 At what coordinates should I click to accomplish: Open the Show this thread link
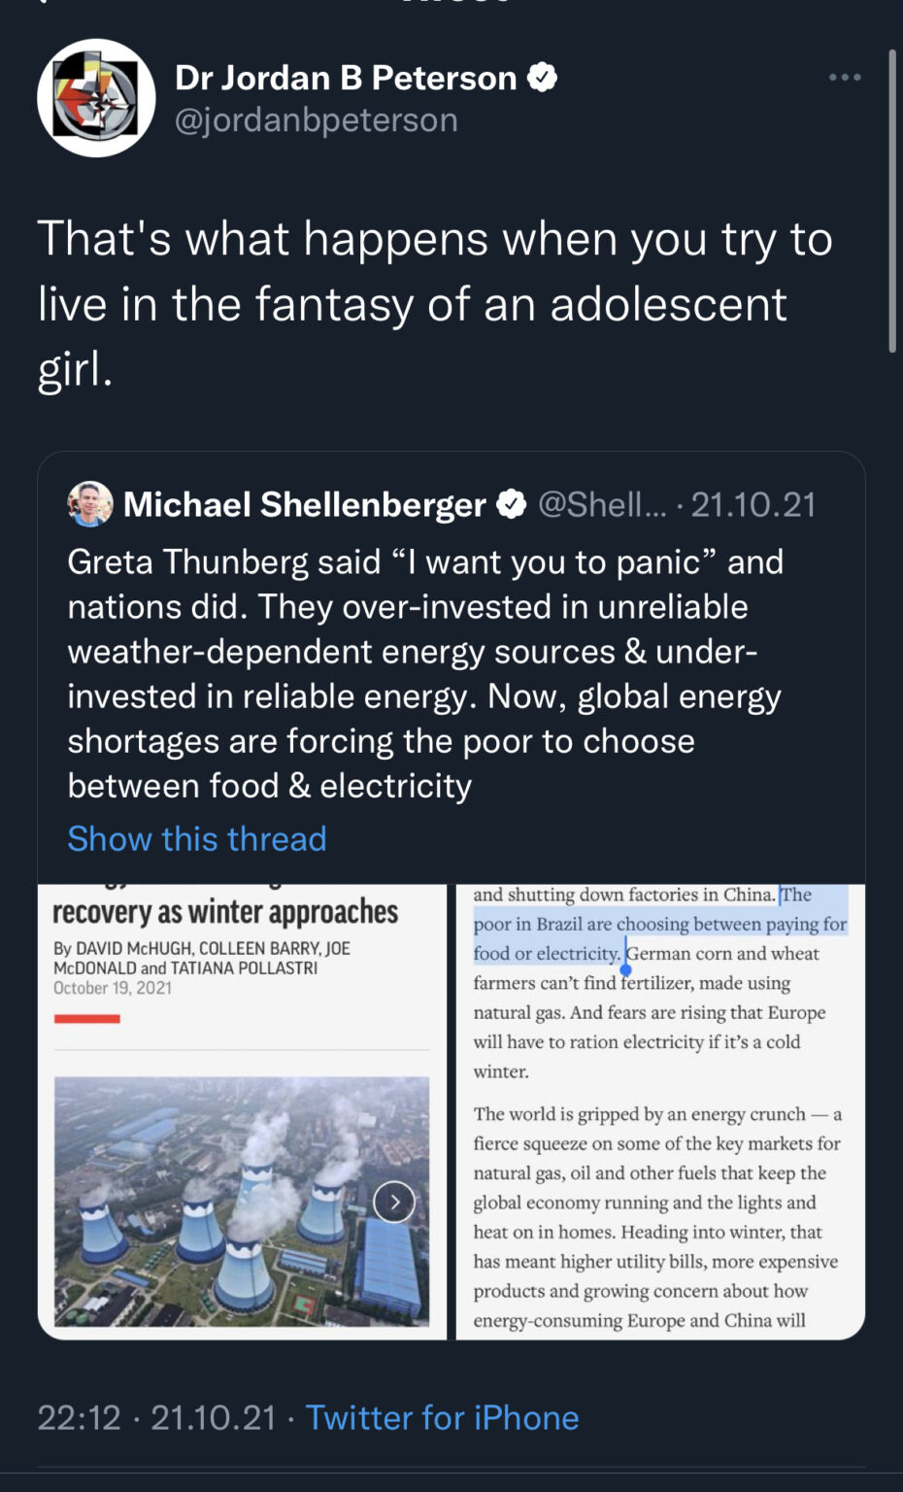click(x=197, y=838)
